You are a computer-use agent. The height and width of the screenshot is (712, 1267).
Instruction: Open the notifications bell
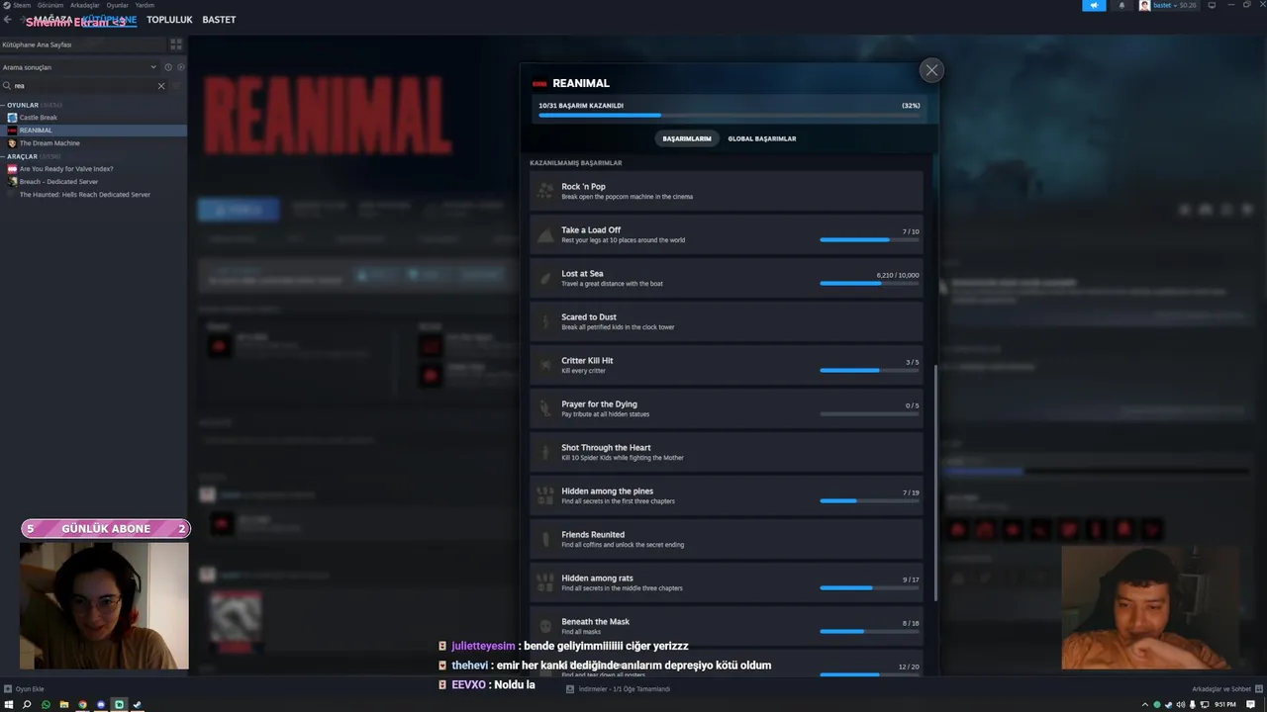1121,6
